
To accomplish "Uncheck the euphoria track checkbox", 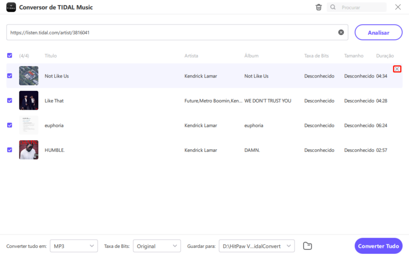I will point(10,125).
